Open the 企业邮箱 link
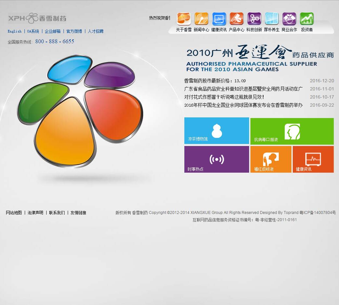Image resolution: width=339 pixels, height=305 pixels. pyautogui.click(x=52, y=31)
